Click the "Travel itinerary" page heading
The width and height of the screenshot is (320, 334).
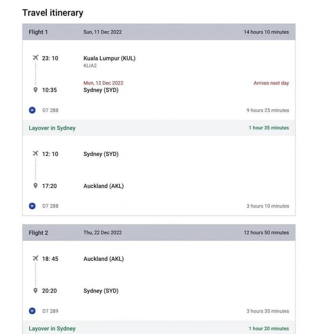pos(53,13)
